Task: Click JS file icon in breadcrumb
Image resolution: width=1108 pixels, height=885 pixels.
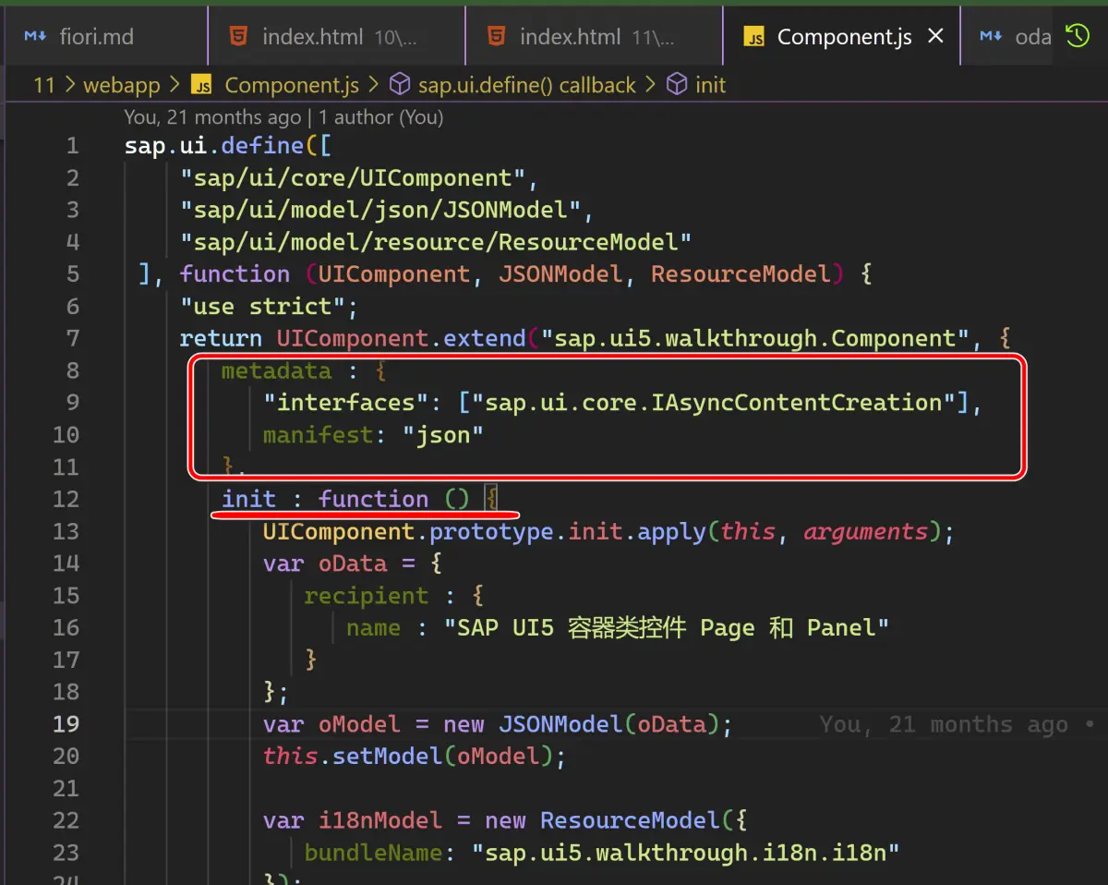Action: coord(202,86)
